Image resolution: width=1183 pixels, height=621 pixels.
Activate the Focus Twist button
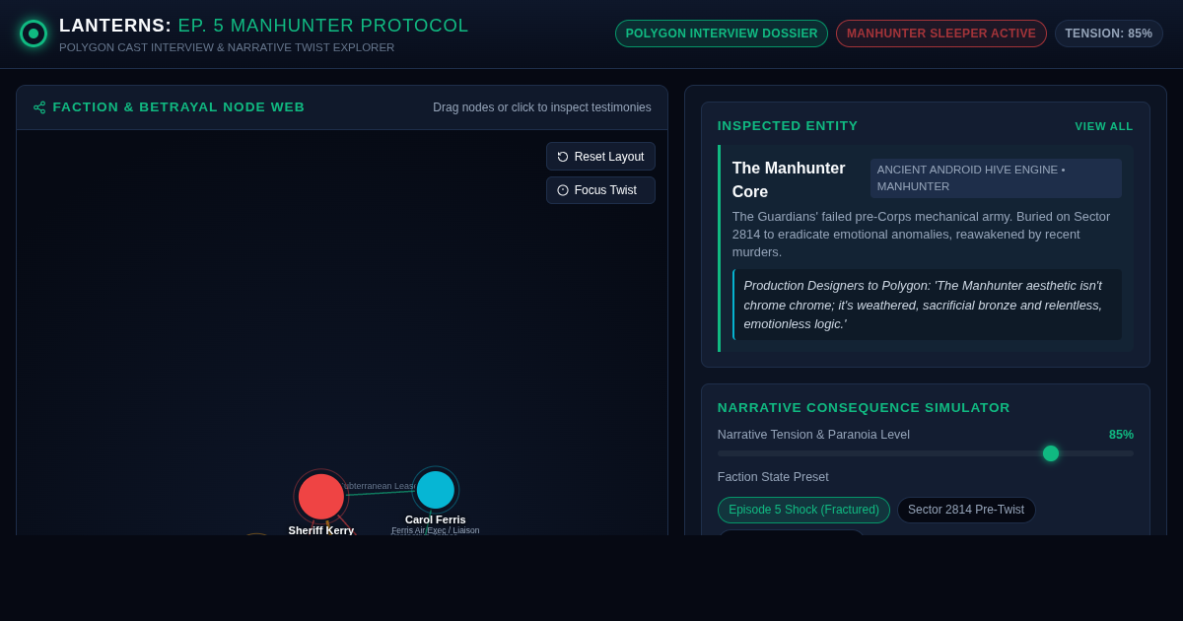pyautogui.click(x=600, y=190)
